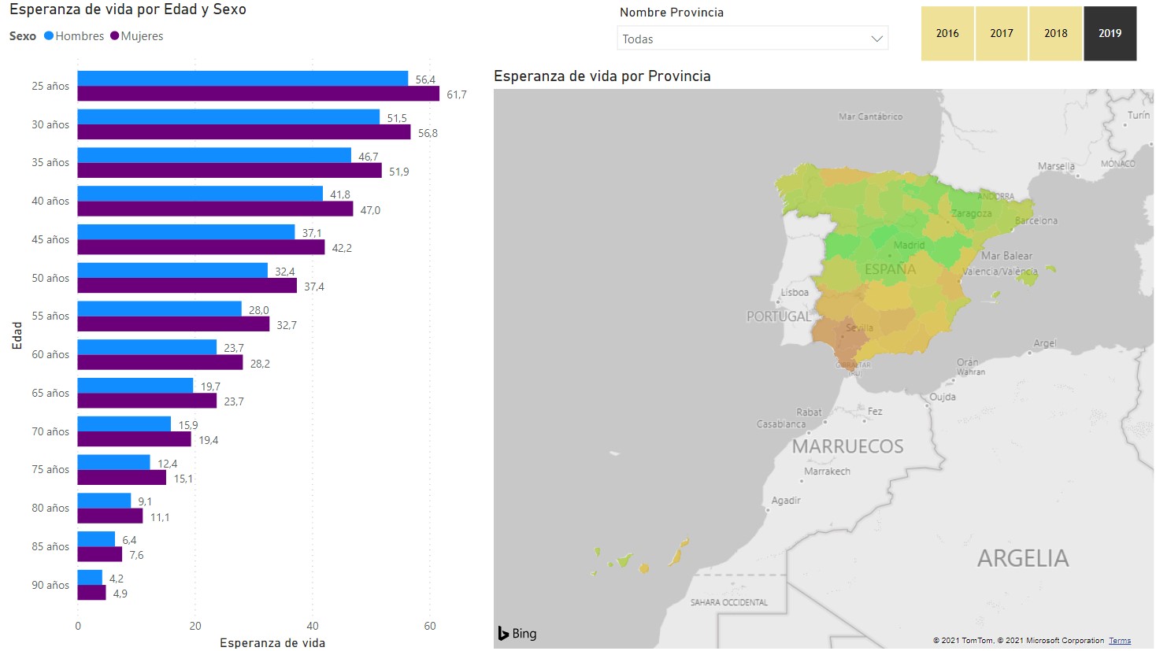Open the Terms link on the map
The image size is (1156, 651).
point(1120,641)
